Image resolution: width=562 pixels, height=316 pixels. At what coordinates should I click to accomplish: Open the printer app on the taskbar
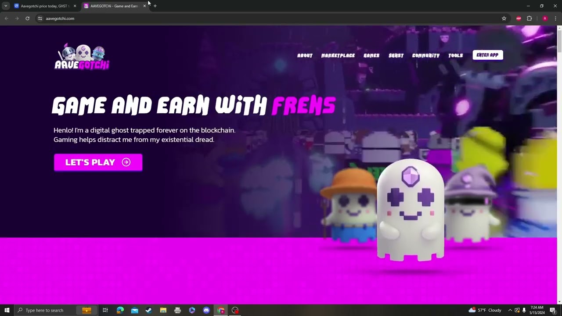[x=177, y=310]
